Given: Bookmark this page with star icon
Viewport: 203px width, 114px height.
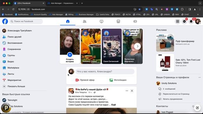Looking at the screenshot, I should click(140, 9).
